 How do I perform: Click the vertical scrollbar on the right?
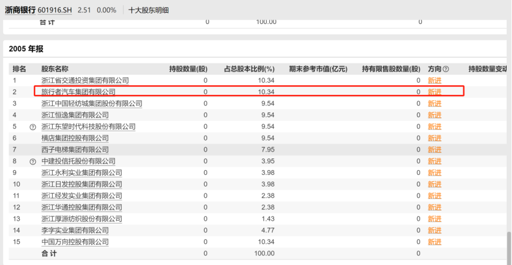[x=509, y=245]
